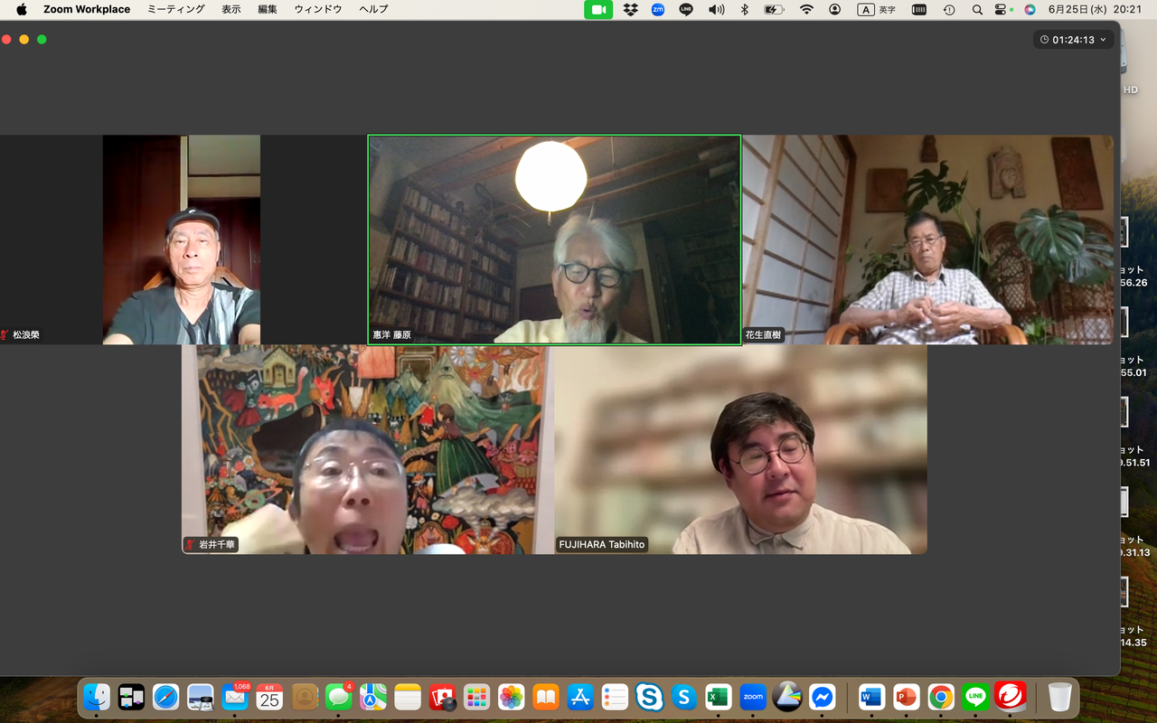Open the Zoom status icon in menu bar
Viewport: 1157px width, 723px height.
click(658, 9)
